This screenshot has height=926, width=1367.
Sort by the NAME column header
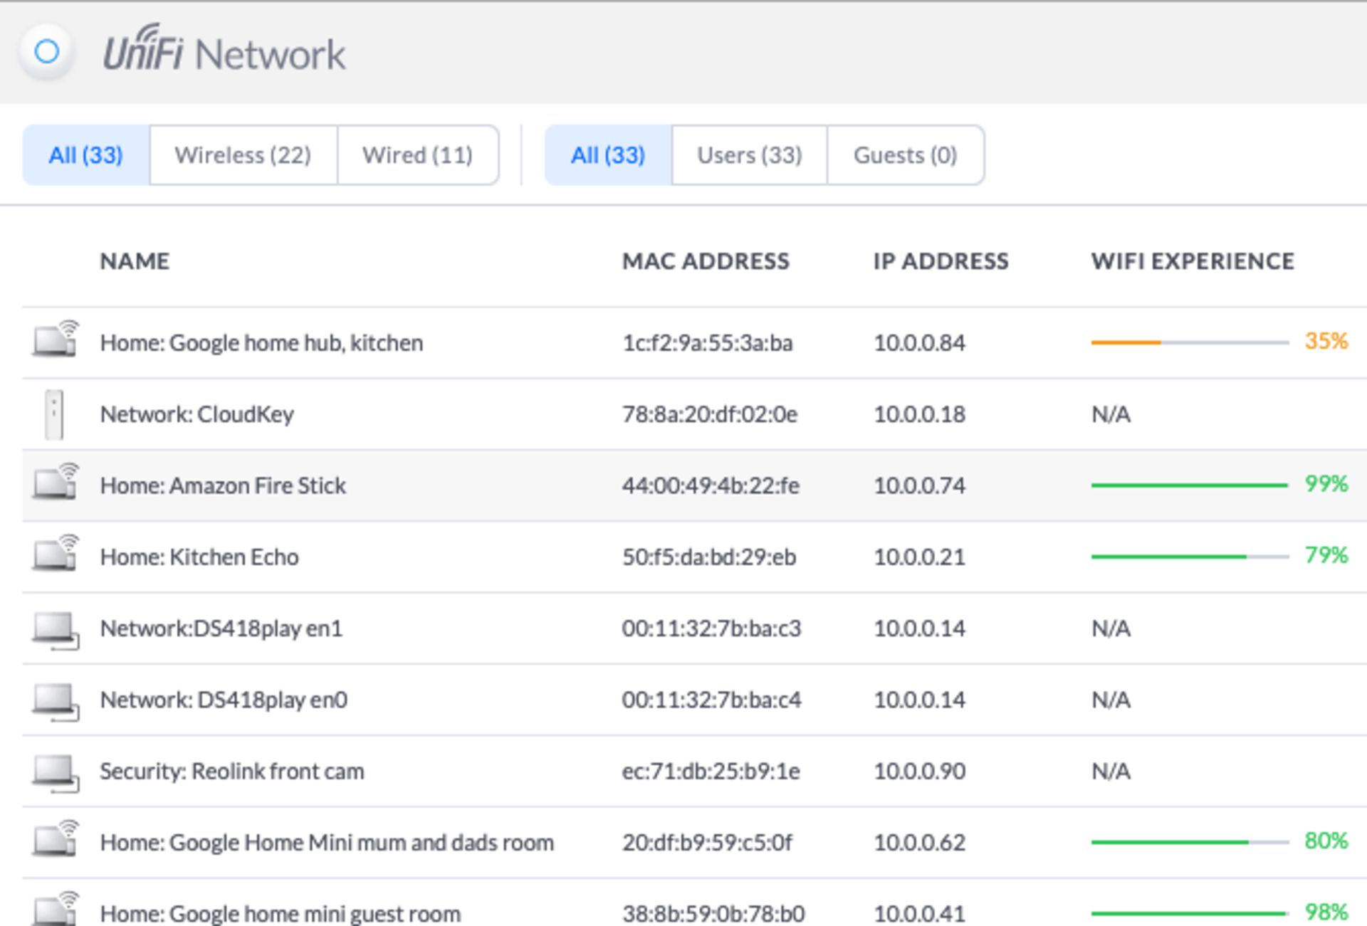point(135,261)
